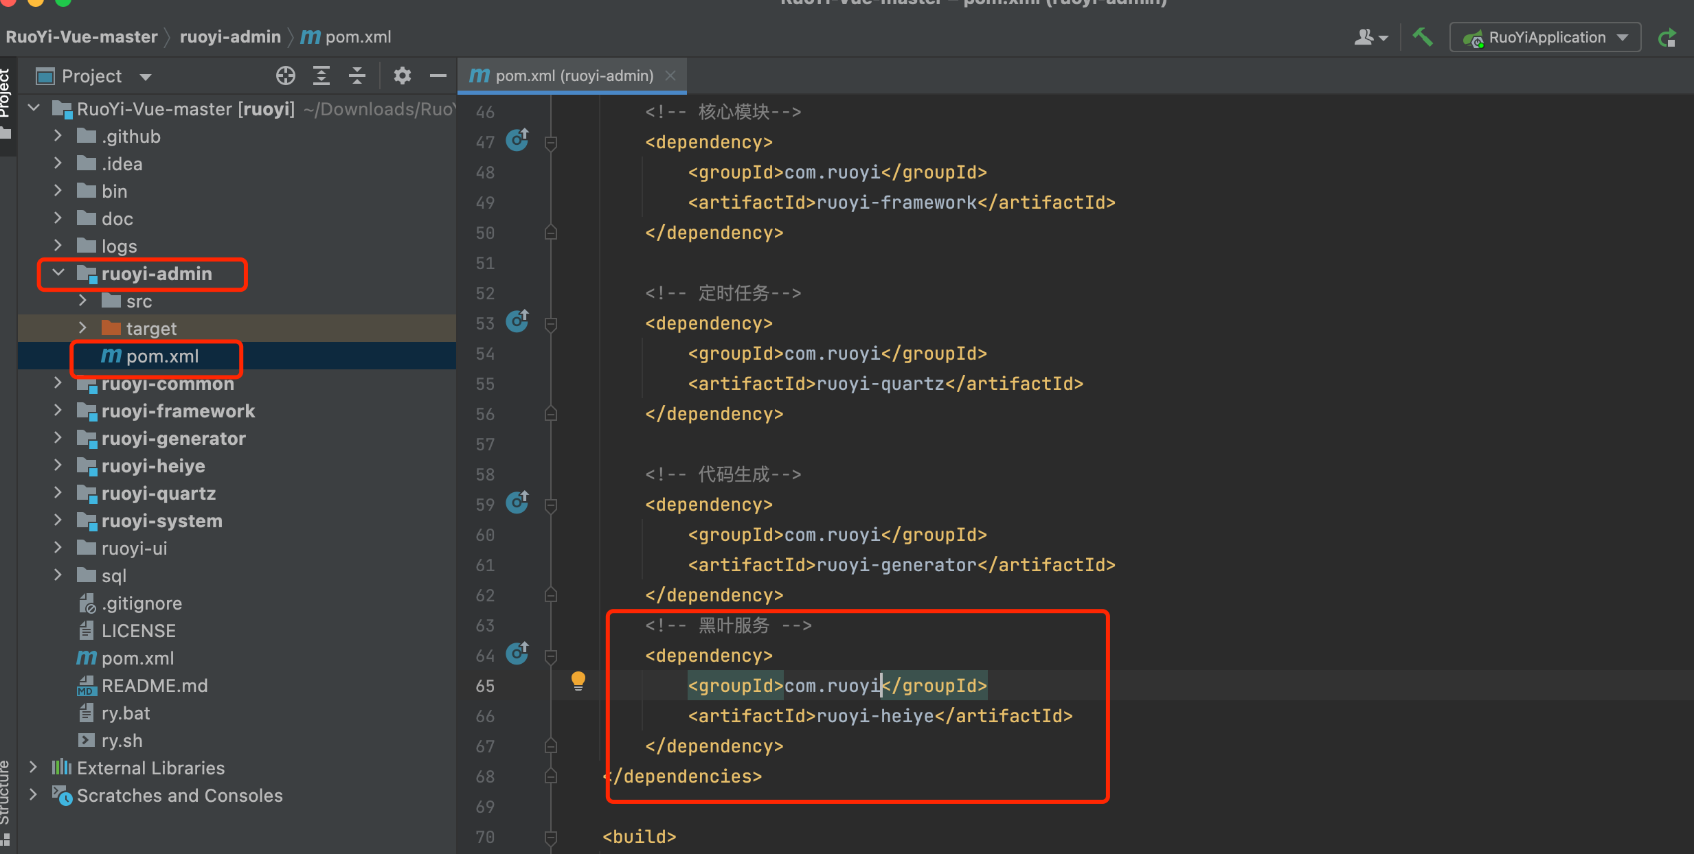Image resolution: width=1694 pixels, height=854 pixels.
Task: Select the target folder
Action: [151, 329]
